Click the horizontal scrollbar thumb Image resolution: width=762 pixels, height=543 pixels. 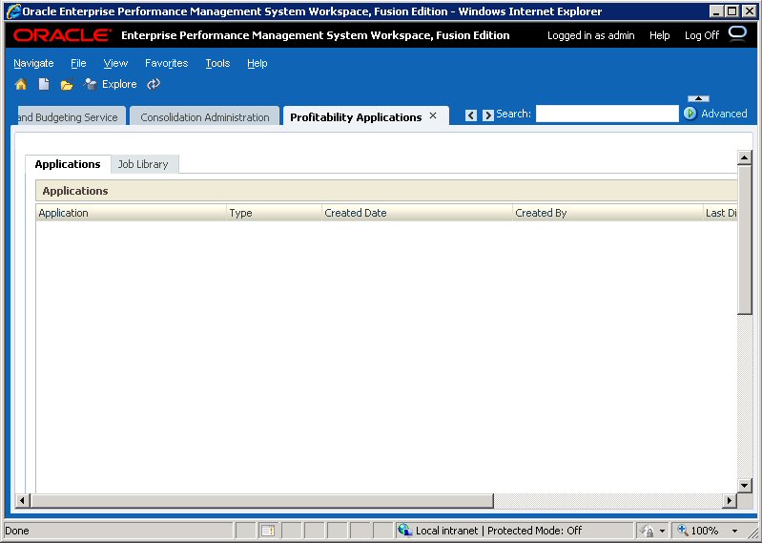(261, 501)
